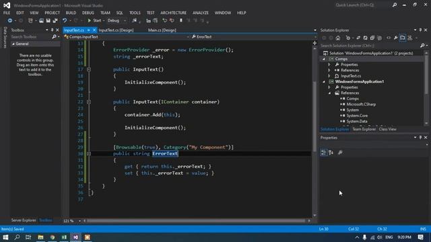Select the System.Core reference

click(x=357, y=116)
